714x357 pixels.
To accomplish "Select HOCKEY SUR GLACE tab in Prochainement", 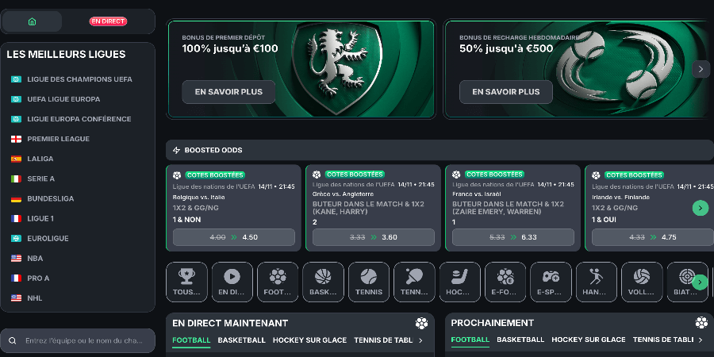I will point(589,340).
